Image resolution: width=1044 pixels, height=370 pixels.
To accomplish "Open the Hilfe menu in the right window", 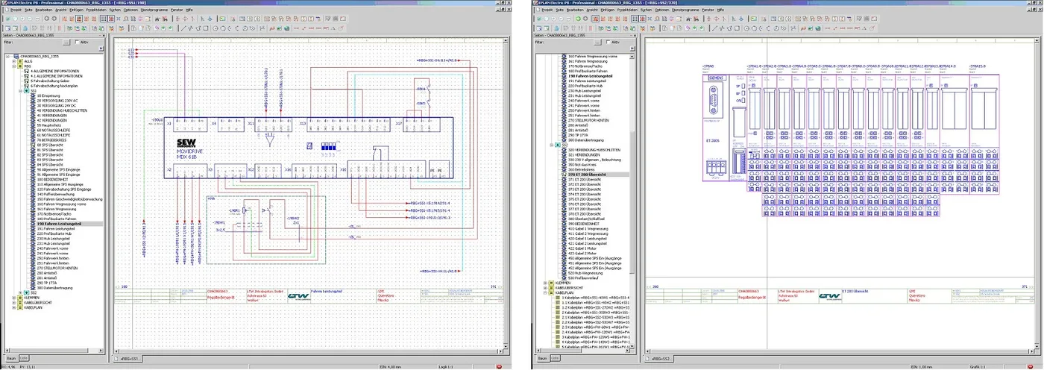I will tap(720, 10).
